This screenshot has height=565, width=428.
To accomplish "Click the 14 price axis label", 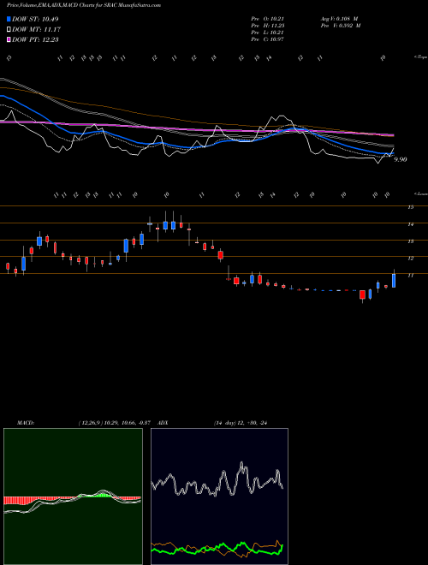I will 410,224.
